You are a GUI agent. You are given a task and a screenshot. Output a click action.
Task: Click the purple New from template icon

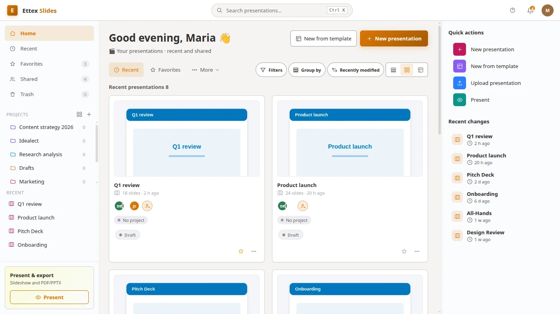[460, 66]
